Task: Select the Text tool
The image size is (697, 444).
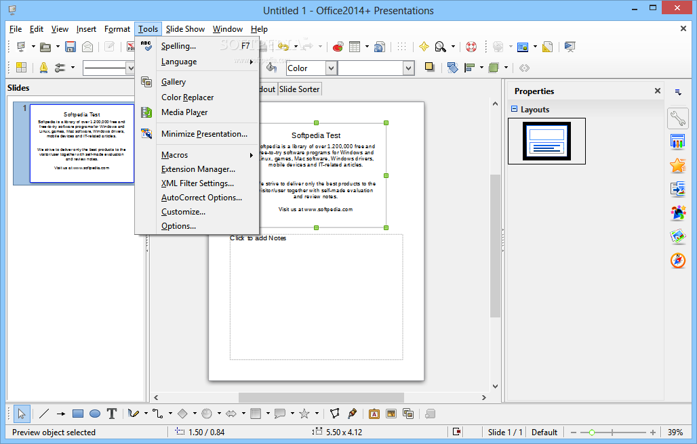Action: 112,414
